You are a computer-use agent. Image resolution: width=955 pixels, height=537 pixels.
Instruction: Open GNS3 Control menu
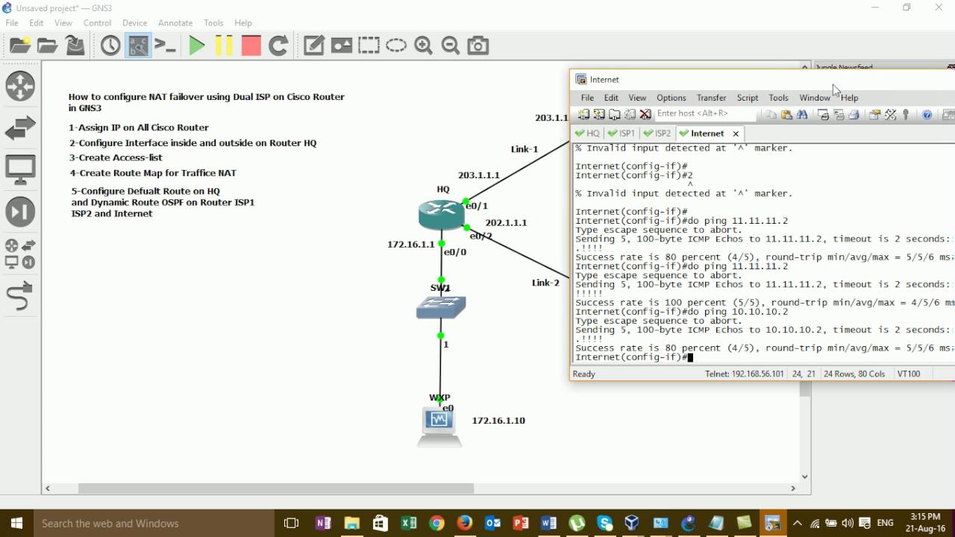pos(97,23)
